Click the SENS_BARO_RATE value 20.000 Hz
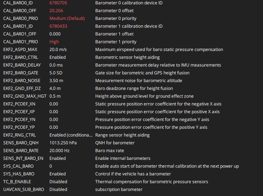Viewport: 263px width, 196px height. click(x=59, y=150)
